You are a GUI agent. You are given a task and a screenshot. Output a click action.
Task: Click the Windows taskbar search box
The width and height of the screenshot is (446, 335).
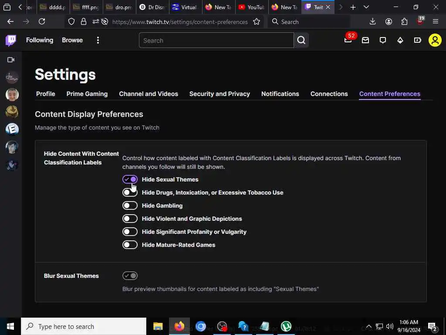point(84,326)
